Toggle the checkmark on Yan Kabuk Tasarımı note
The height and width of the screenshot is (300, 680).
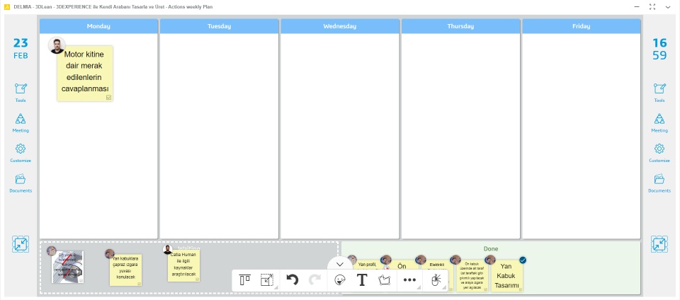click(523, 260)
